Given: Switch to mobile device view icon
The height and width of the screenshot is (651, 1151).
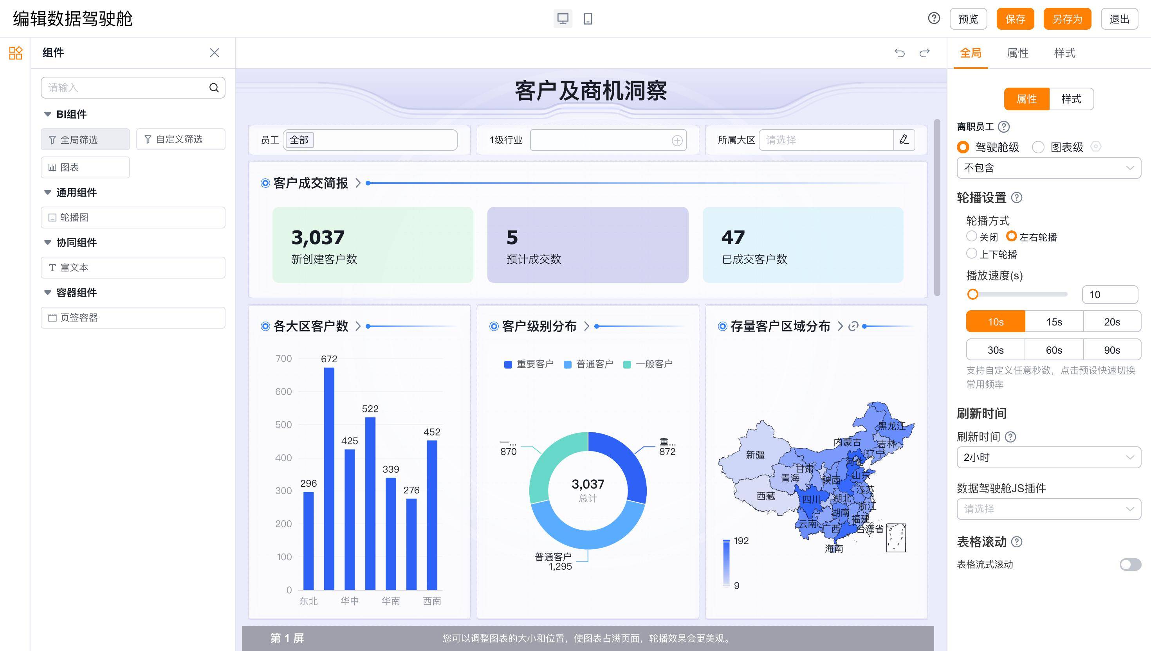Looking at the screenshot, I should (588, 19).
